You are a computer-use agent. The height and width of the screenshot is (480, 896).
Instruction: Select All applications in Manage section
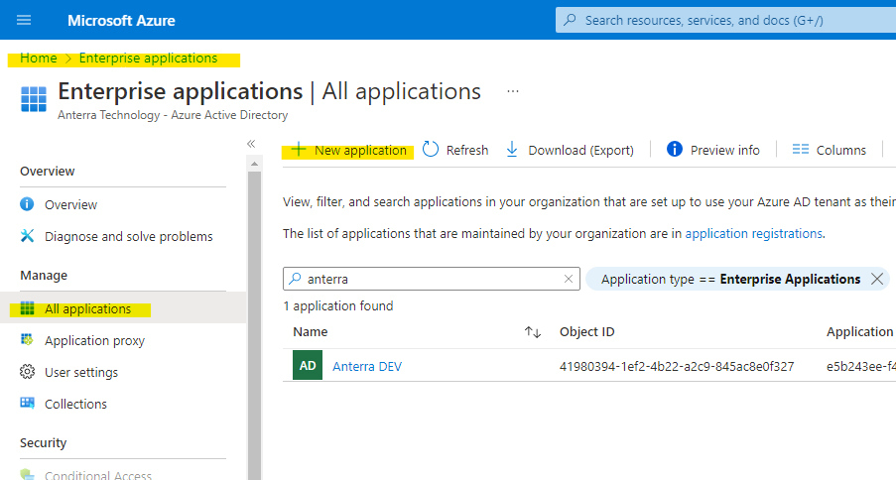click(x=88, y=309)
